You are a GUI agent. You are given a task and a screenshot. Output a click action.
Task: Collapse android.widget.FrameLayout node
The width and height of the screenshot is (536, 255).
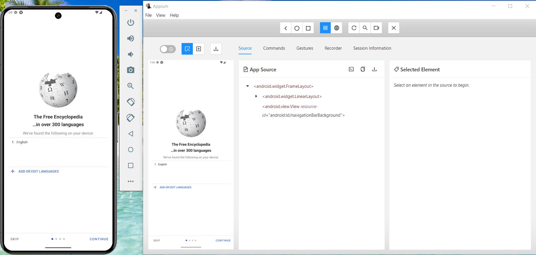pos(248,86)
